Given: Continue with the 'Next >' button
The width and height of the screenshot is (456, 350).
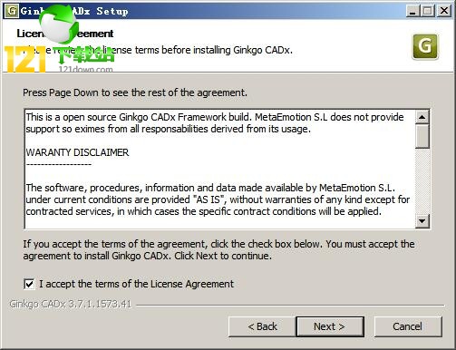Looking at the screenshot, I should tap(330, 326).
